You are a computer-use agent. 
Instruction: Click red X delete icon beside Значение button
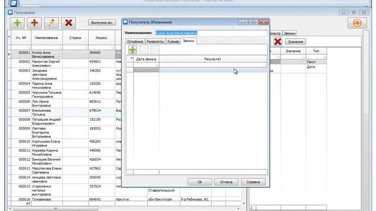[277, 42]
